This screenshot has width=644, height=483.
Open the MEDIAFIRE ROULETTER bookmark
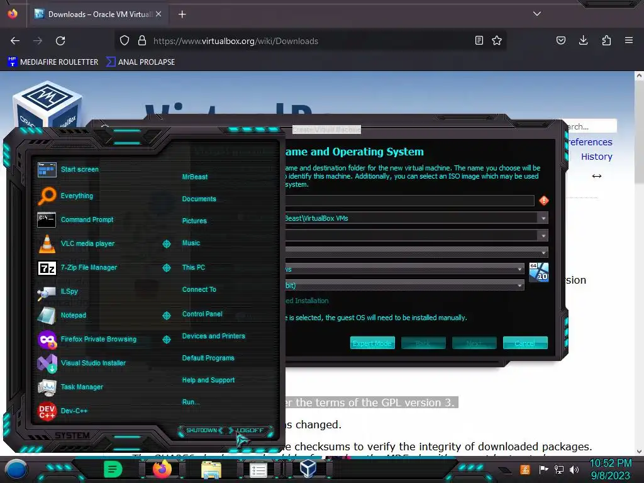click(x=53, y=62)
